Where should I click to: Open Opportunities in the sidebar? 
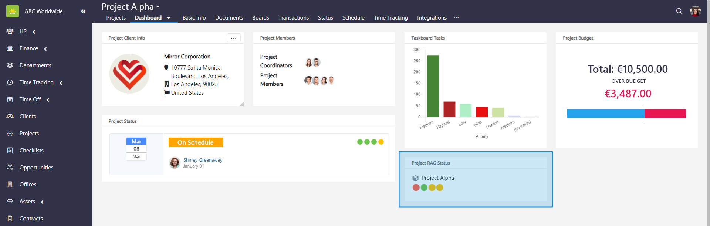tap(36, 168)
